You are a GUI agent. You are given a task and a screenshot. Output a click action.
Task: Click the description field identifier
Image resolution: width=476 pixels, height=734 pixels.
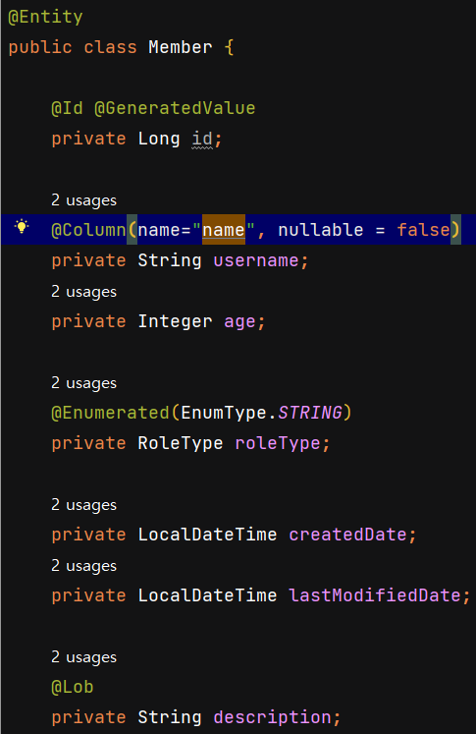[272, 717]
